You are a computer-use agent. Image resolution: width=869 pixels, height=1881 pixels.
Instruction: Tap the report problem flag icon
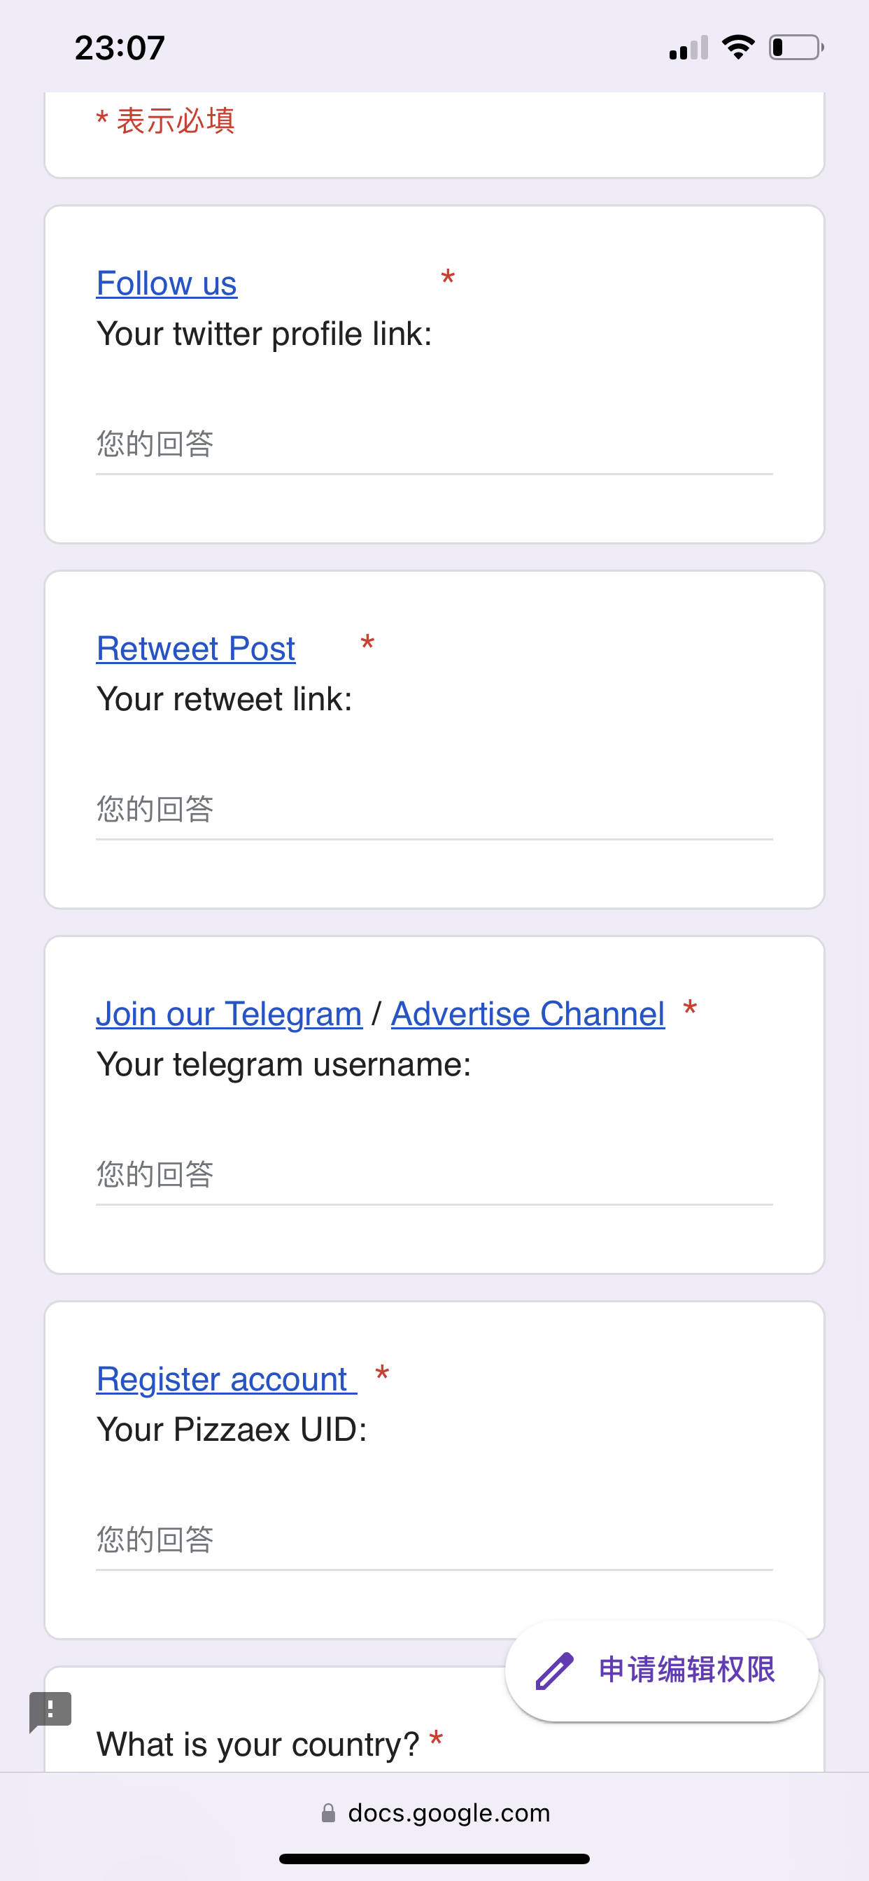tap(50, 1710)
